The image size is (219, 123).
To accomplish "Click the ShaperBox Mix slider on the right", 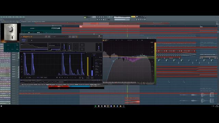I will pyautogui.click(x=99, y=47).
